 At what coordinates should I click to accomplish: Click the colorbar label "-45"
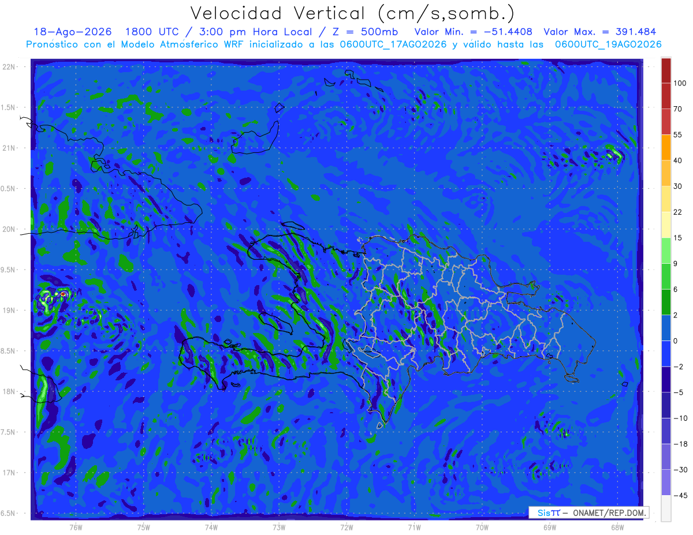680,495
